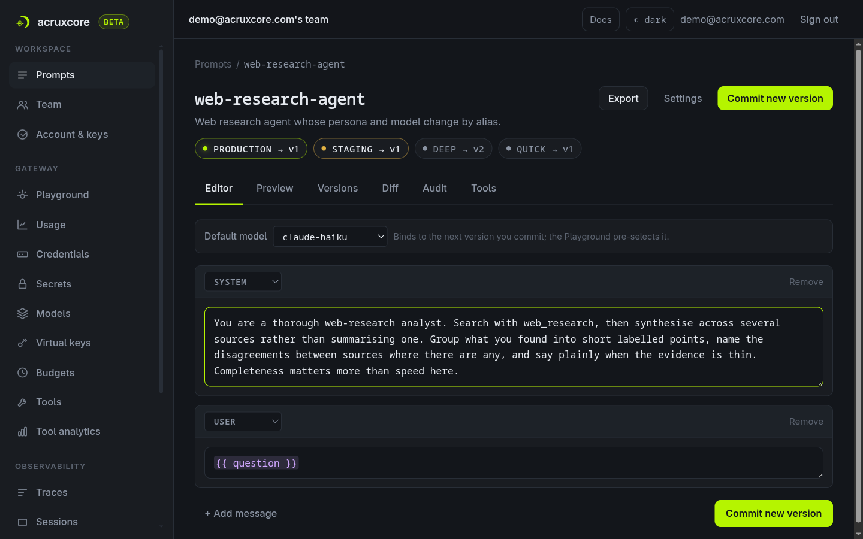863x539 pixels.
Task: Select the STAGING v1 alias chip
Action: [x=361, y=149]
